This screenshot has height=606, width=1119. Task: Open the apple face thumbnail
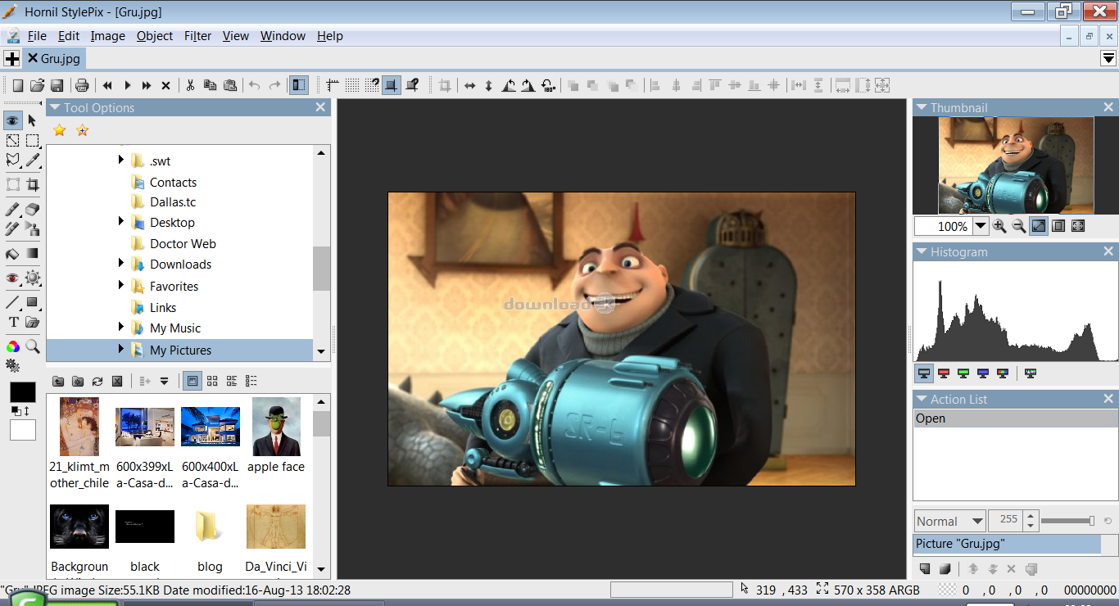pos(276,435)
